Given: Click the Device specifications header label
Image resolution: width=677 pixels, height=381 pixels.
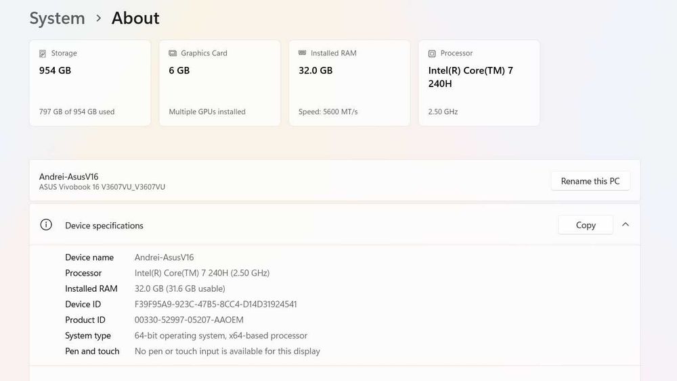Looking at the screenshot, I should pyautogui.click(x=104, y=226).
